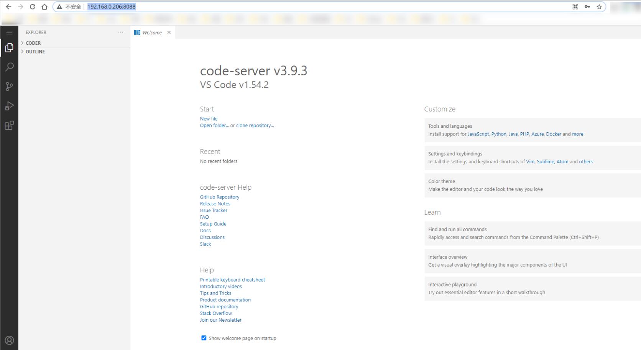Select the Welcome tab
The height and width of the screenshot is (350, 641).
pos(152,33)
